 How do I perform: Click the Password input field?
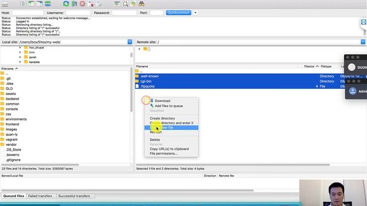point(124,13)
